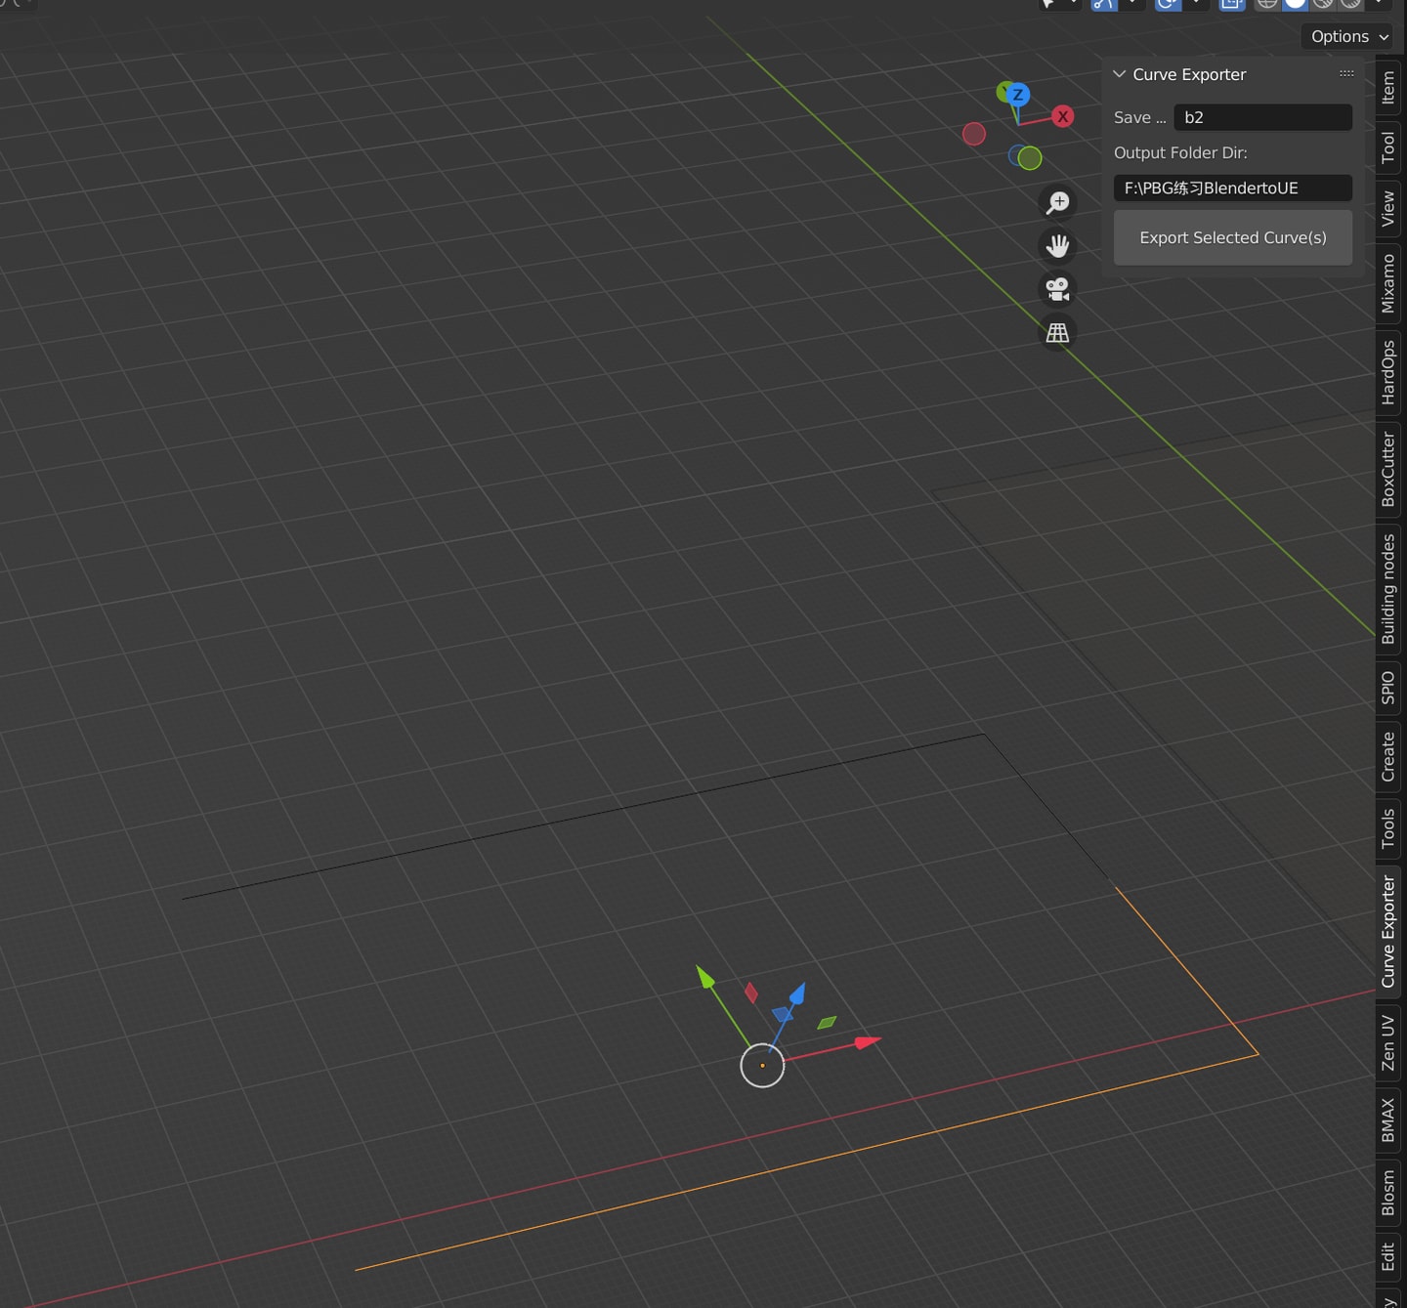Open the SPIO sidebar tab

click(1387, 688)
